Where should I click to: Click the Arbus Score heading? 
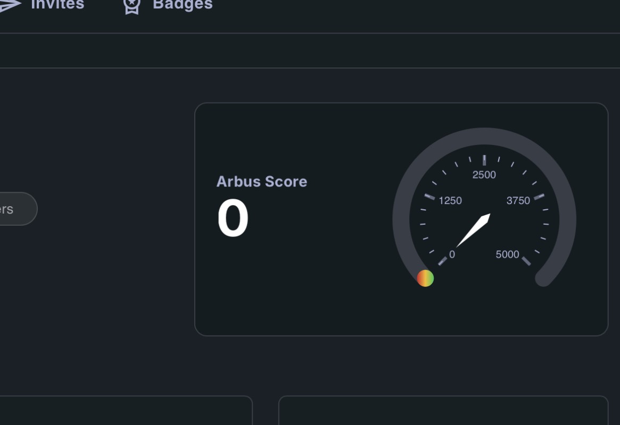pyautogui.click(x=261, y=182)
